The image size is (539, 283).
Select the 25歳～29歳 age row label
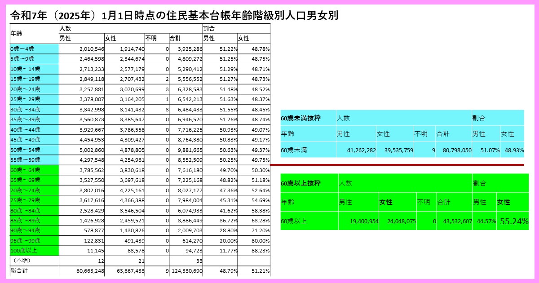(x=34, y=99)
